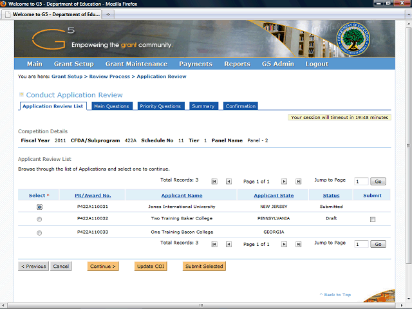Open the Grant Setup menu
The image size is (412, 309).
[x=74, y=64]
